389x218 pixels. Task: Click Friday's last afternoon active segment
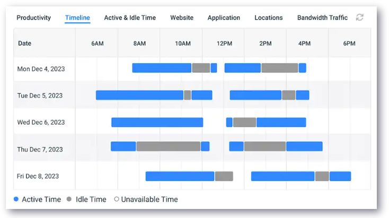[x=340, y=176]
